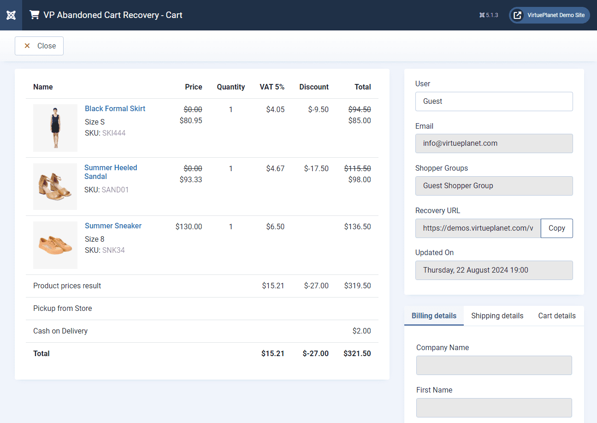Click the page title VP Abandoned Cart Recovery
Viewport: 597px width, 423px height.
(x=113, y=15)
